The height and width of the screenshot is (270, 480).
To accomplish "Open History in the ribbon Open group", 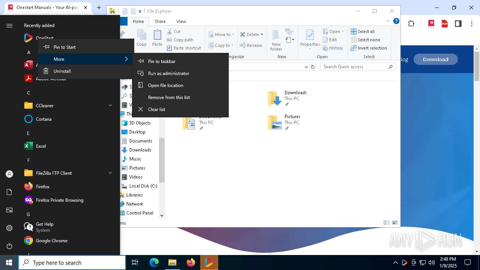I will [x=333, y=48].
